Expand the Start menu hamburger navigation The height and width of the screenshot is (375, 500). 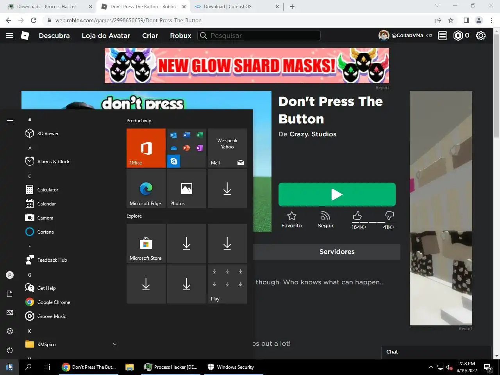pos(10,120)
